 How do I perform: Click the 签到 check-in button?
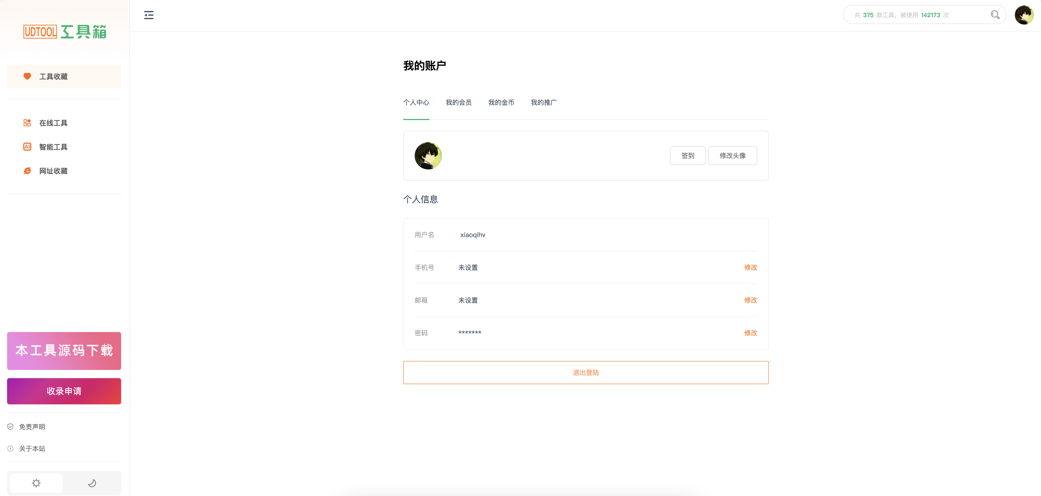687,156
